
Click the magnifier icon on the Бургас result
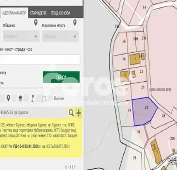(x=71, y=113)
